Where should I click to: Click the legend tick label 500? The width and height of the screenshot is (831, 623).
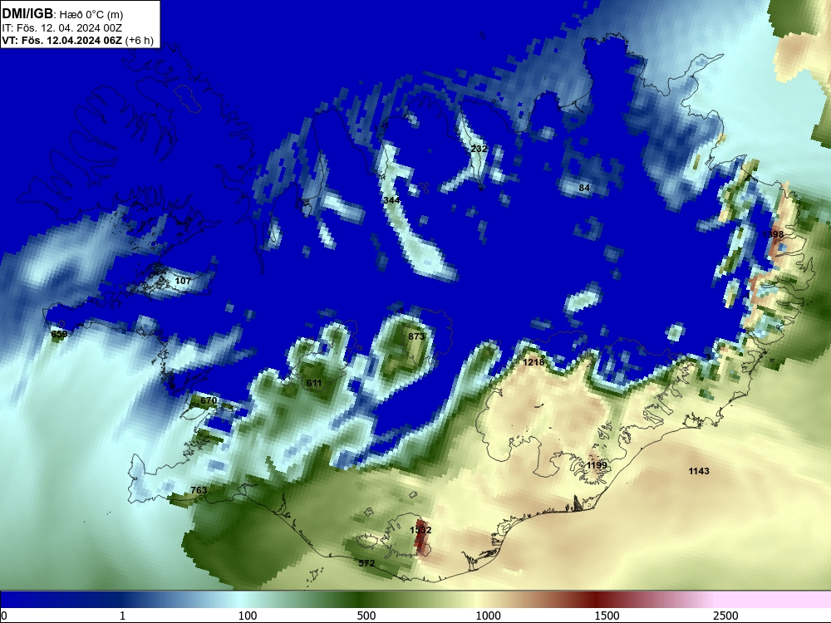[x=366, y=616]
